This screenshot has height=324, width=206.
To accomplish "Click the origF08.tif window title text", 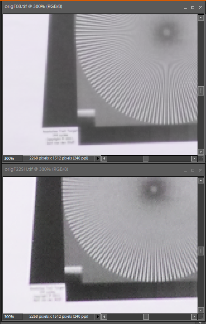I will [34, 6].
